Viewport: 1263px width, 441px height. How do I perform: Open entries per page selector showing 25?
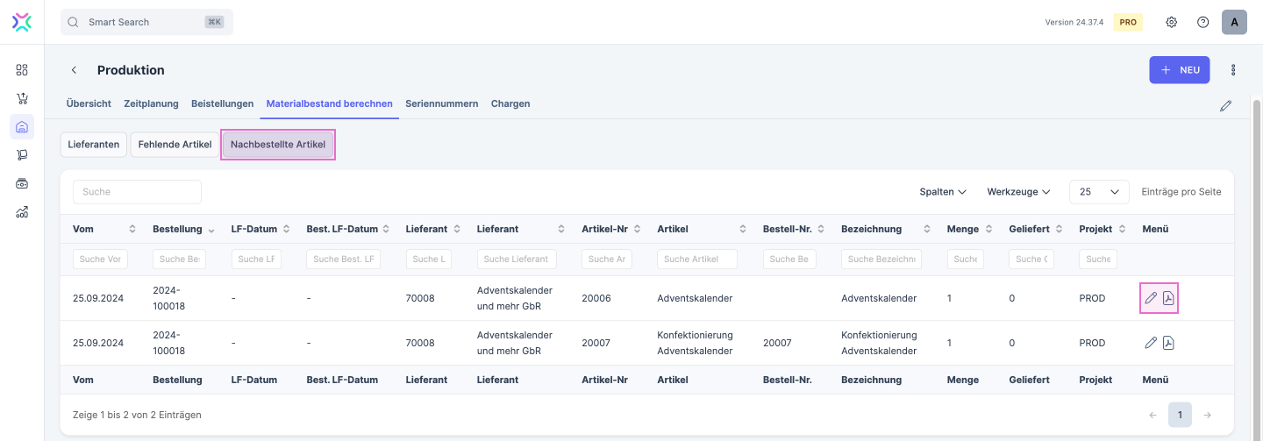[1099, 192]
